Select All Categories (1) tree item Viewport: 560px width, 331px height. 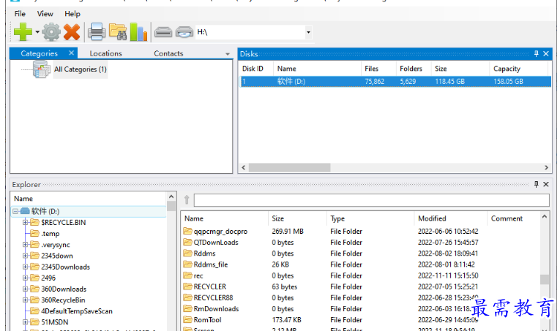(81, 69)
